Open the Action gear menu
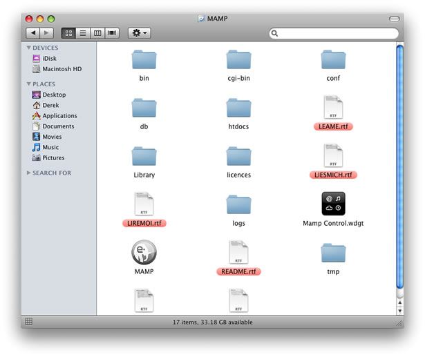The height and width of the screenshot is (357, 425). (140, 33)
